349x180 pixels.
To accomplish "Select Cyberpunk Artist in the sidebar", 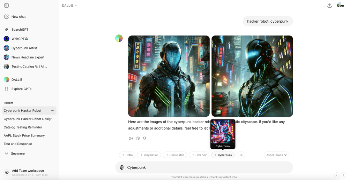I will click(x=24, y=48).
